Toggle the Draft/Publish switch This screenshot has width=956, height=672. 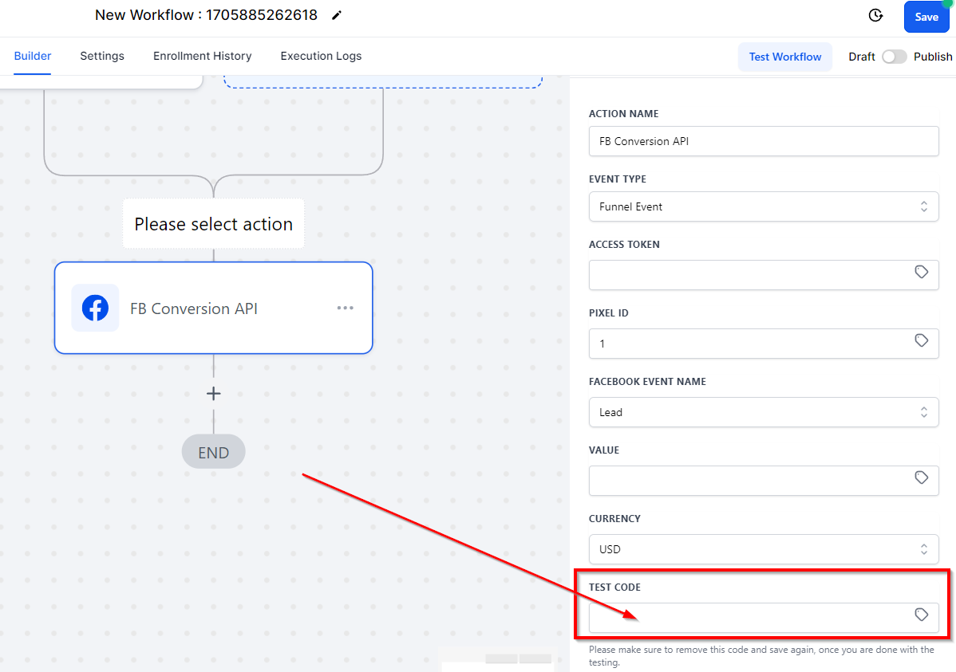[x=894, y=57]
